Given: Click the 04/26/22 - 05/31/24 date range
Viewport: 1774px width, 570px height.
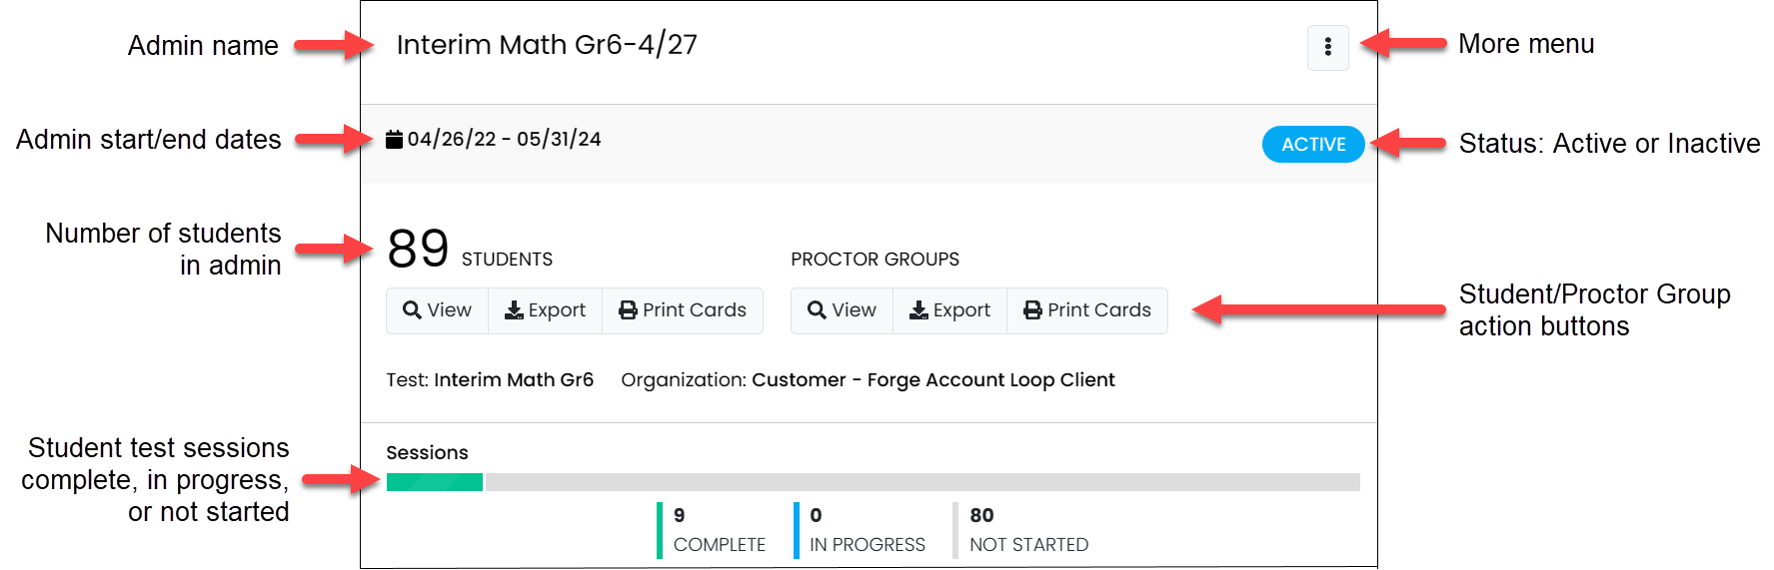Looking at the screenshot, I should pos(504,140).
